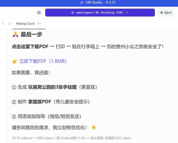Click the LM Studio - 0.3.25 title text
The image size is (178, 143).
click(x=101, y=2)
